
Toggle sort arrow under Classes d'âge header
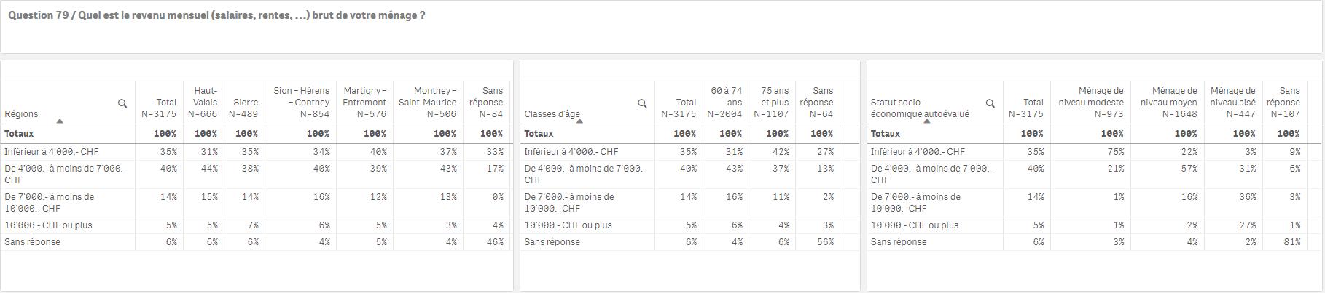coord(579,121)
